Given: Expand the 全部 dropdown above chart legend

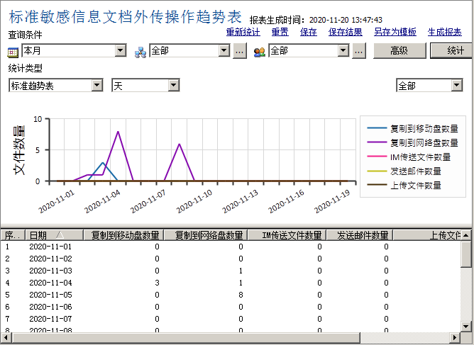Looking at the screenshot, I should click(456, 86).
